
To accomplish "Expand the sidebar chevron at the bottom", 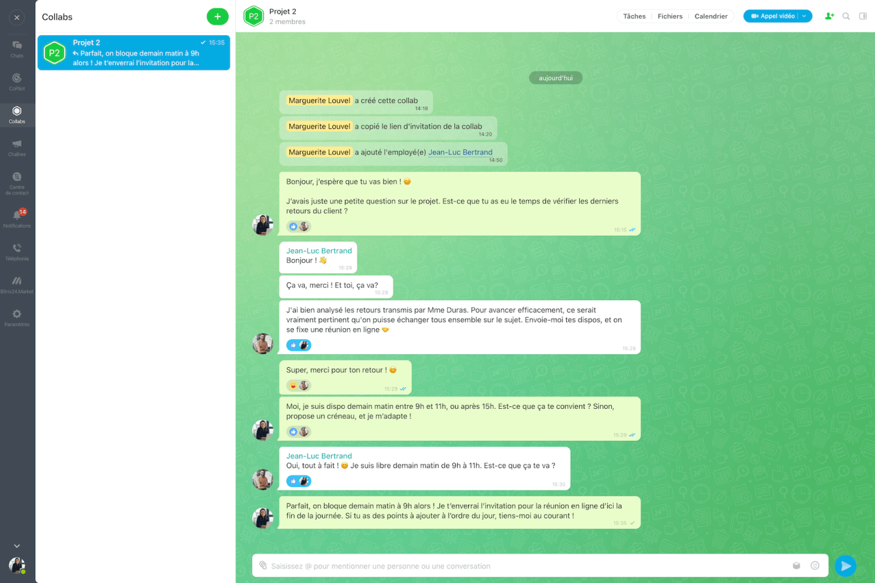I will click(x=17, y=546).
